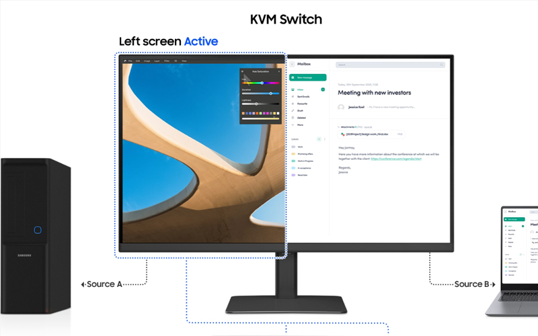Pick the white color swatch
Image resolution: width=538 pixels, height=336 pixels.
click(x=278, y=113)
